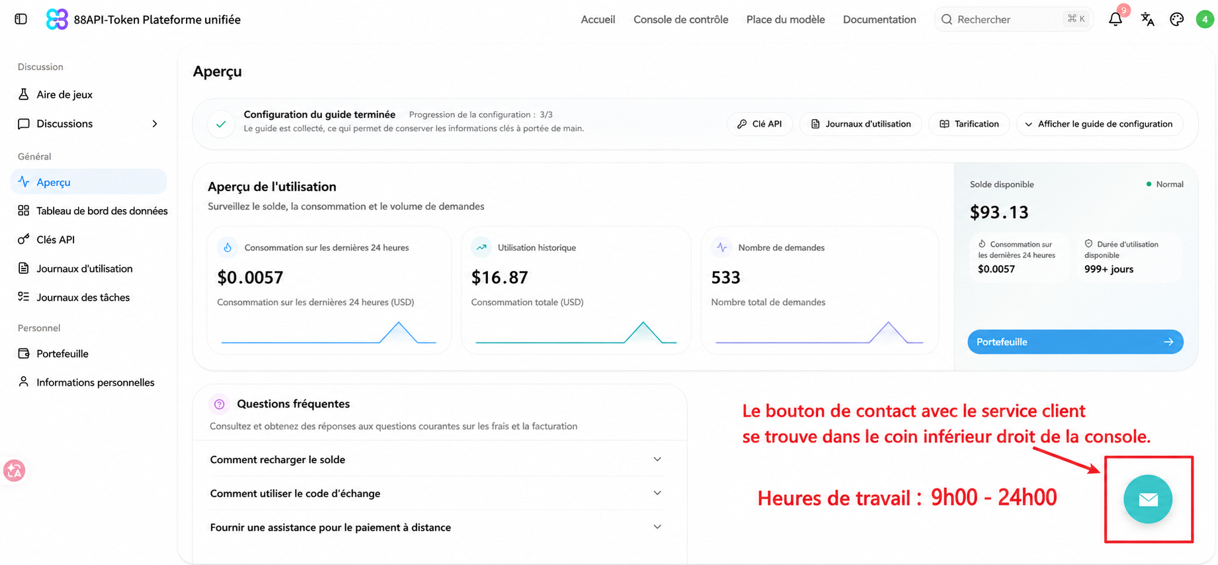
Task: Click the green checkmark configuration icon
Action: [221, 124]
